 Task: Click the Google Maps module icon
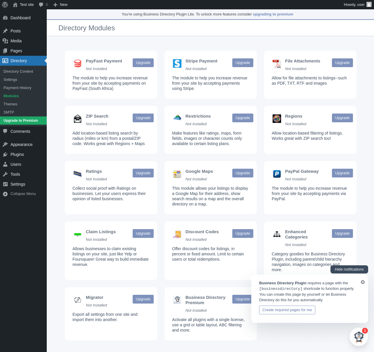click(177, 174)
